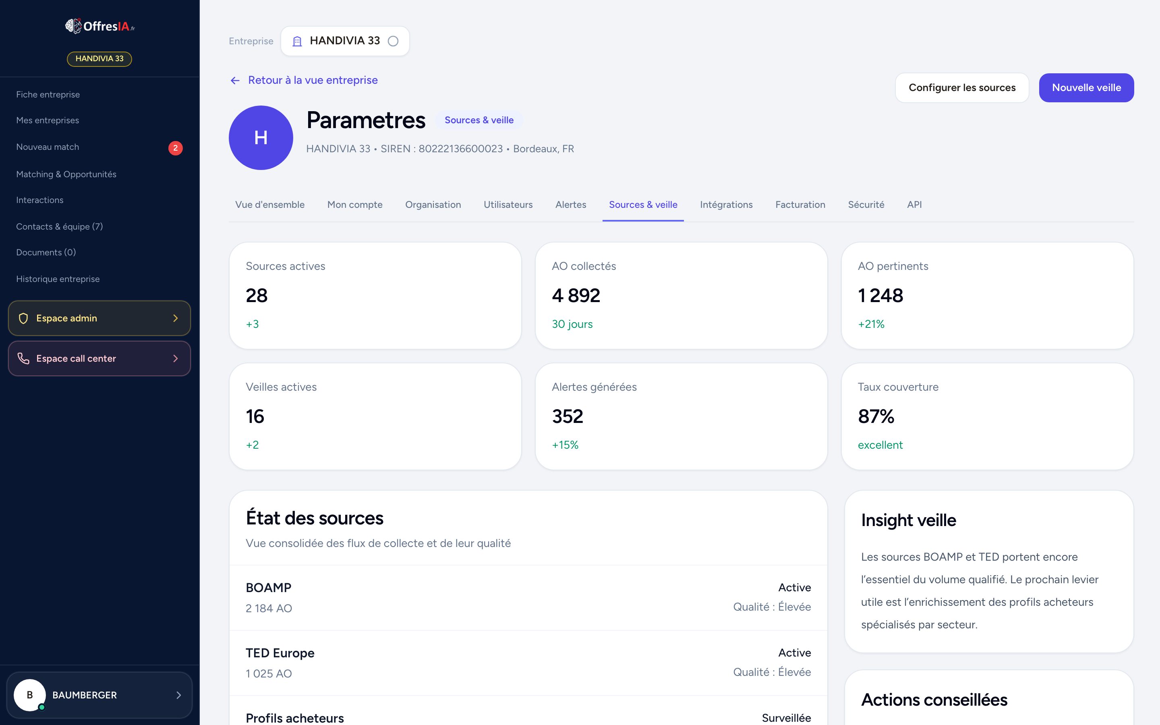Click the Parametres page title
The width and height of the screenshot is (1160, 725).
366,120
